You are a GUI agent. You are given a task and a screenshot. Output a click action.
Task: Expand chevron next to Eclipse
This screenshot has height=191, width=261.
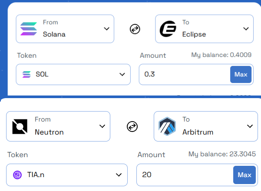pos(246,29)
